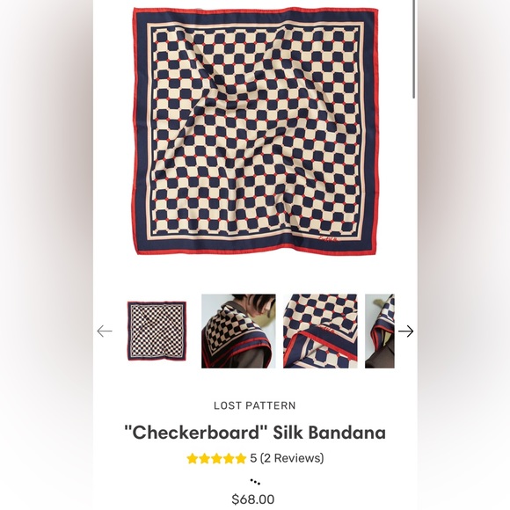Select the partially visible fourth thumbnail
510x510 pixels.
[380, 331]
